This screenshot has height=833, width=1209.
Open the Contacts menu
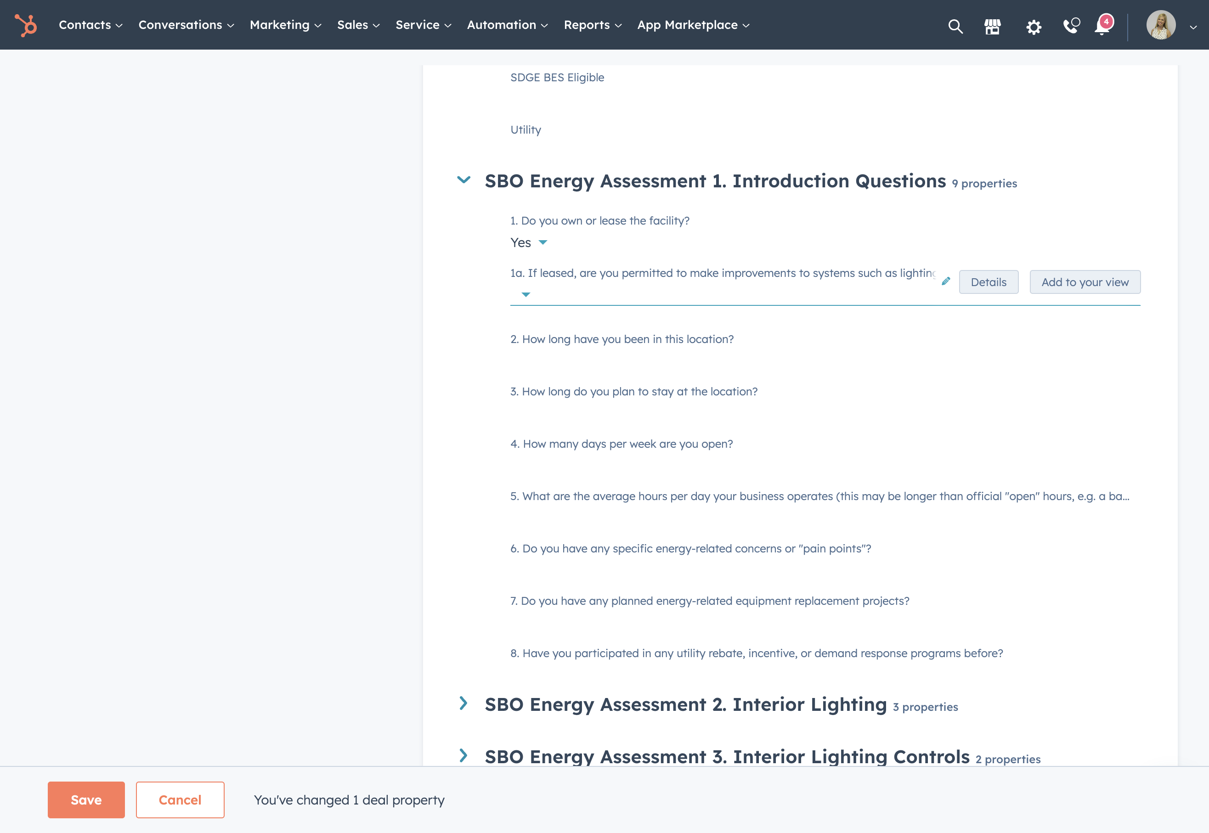90,25
